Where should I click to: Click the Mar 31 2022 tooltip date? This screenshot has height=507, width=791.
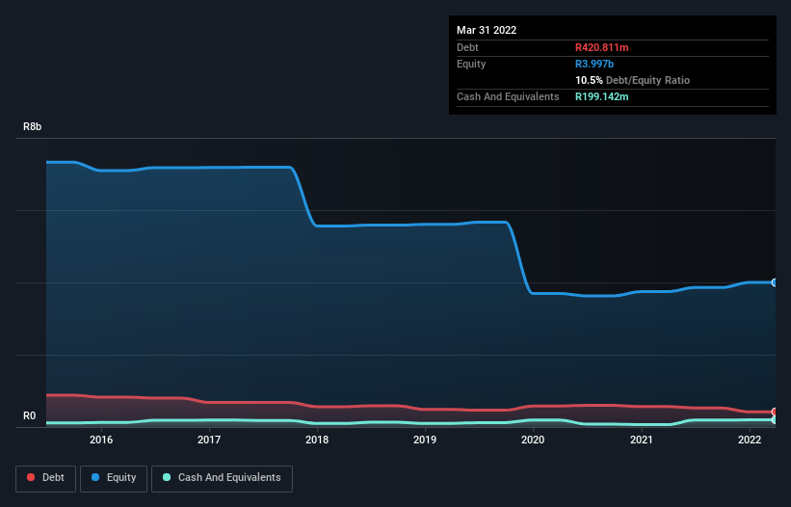(487, 30)
